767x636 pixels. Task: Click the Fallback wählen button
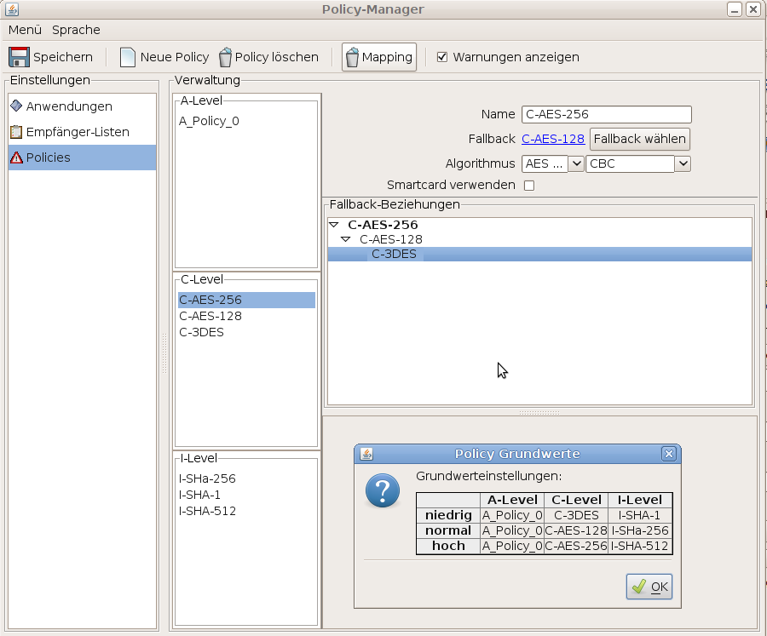(639, 139)
